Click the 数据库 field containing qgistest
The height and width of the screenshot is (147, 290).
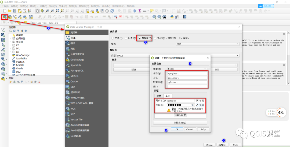[187, 82]
